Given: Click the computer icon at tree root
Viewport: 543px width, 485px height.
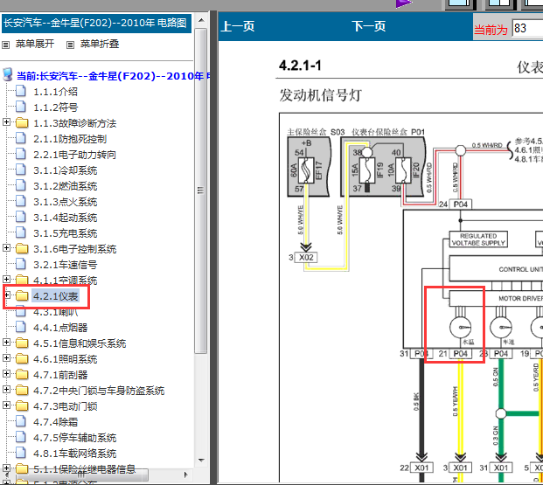Looking at the screenshot, I should (8, 74).
